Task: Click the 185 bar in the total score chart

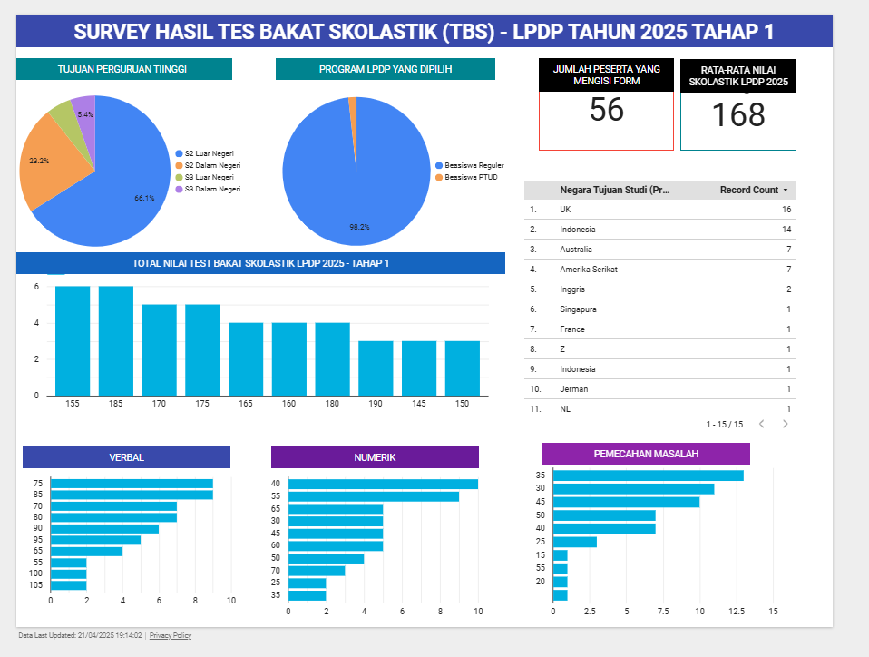Action: (116, 341)
